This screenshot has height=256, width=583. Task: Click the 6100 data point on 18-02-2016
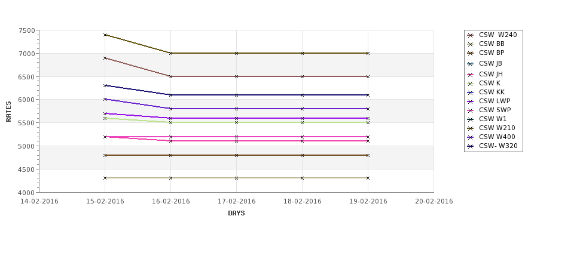(303, 95)
